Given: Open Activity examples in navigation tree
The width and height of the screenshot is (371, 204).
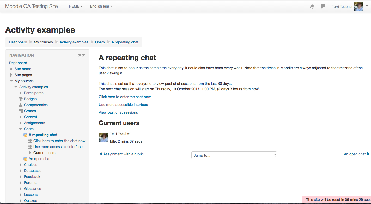Looking at the screenshot, I should tap(34, 87).
